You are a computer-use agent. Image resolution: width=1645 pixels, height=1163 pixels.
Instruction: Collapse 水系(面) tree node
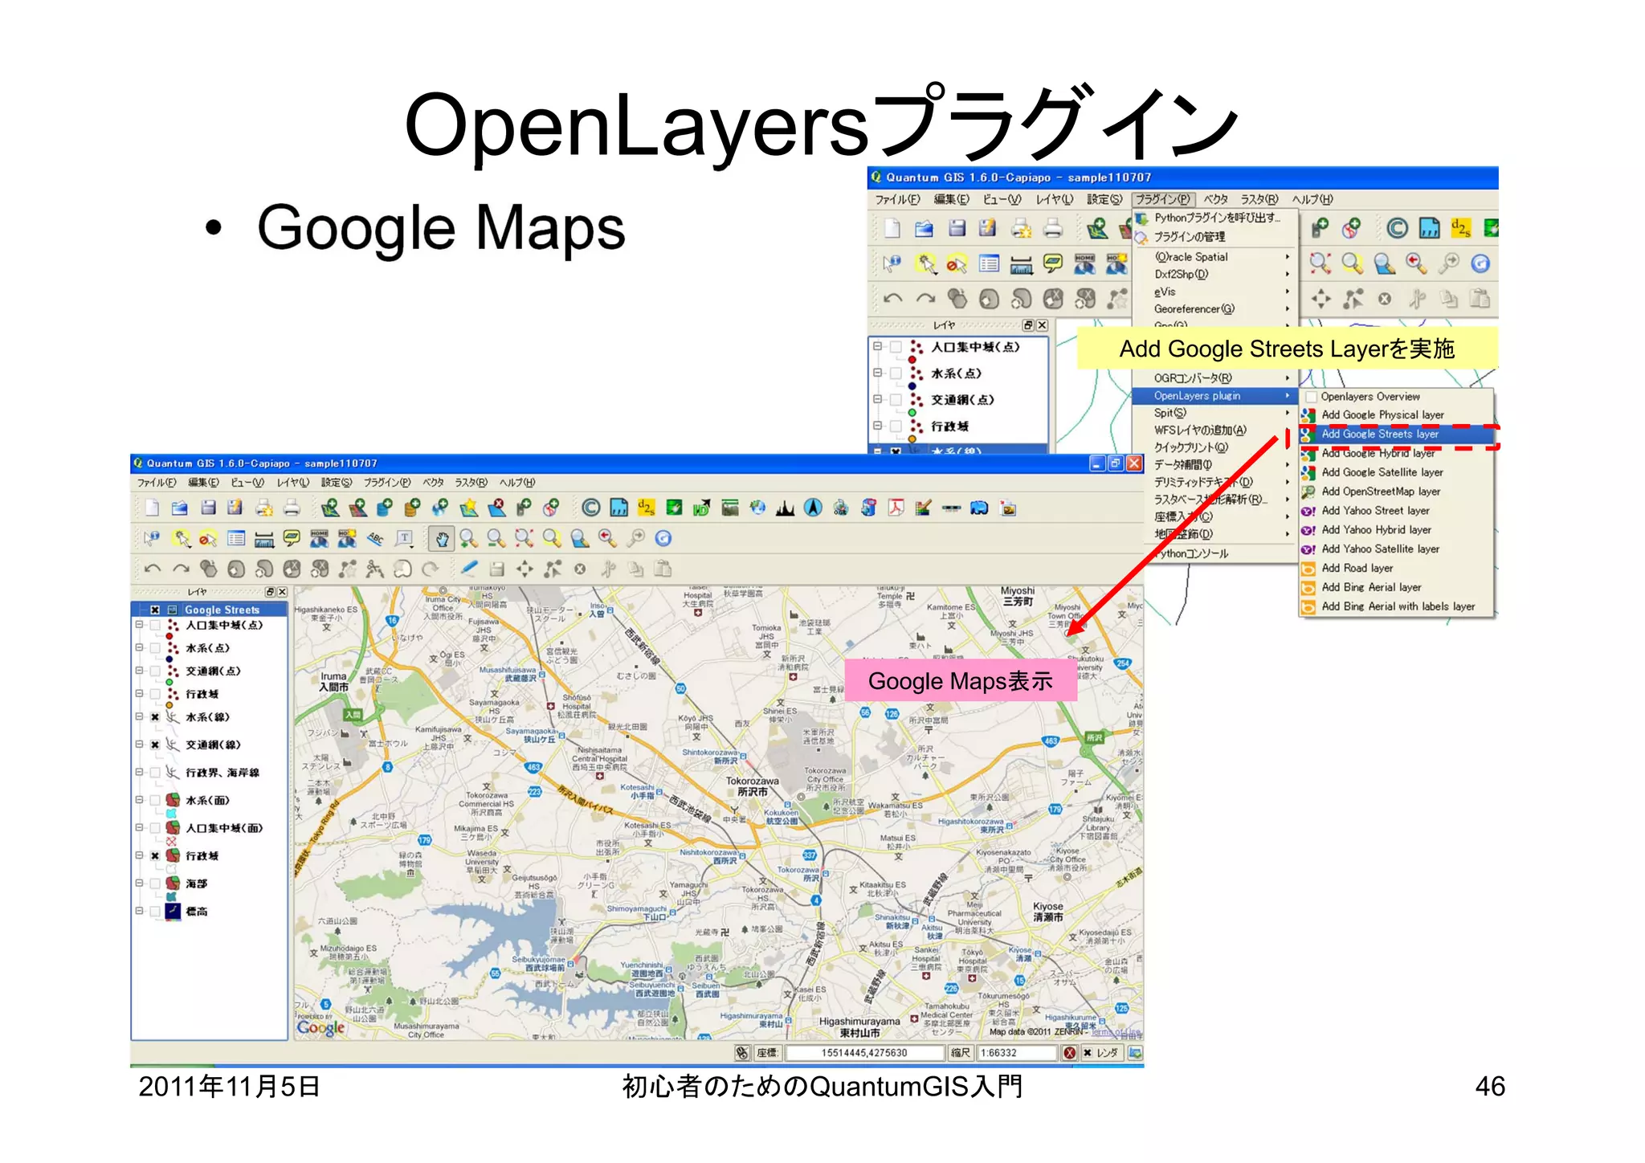click(x=140, y=800)
